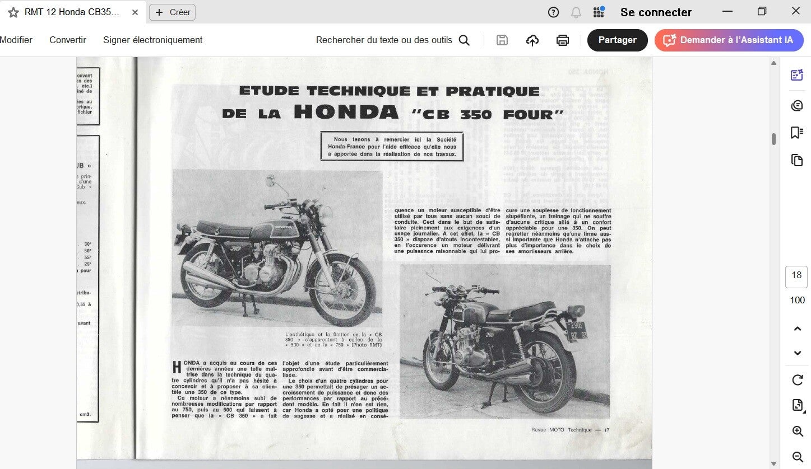Click the footer "Revue MOTO Technique — 17"
The width and height of the screenshot is (811, 469).
(571, 430)
